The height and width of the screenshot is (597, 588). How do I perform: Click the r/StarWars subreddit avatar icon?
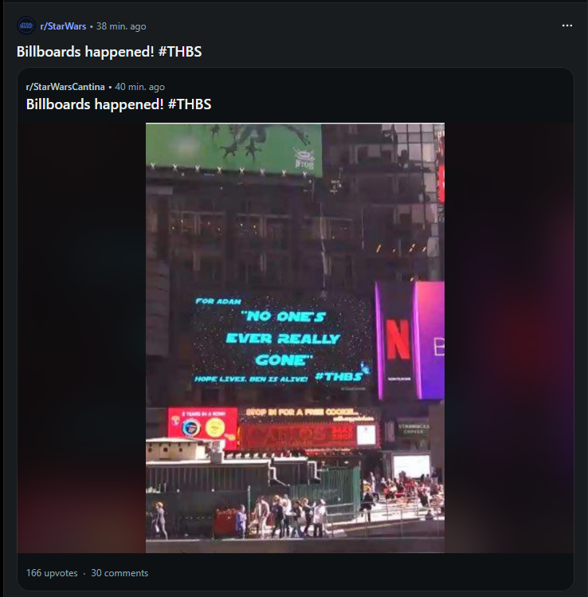pos(25,26)
